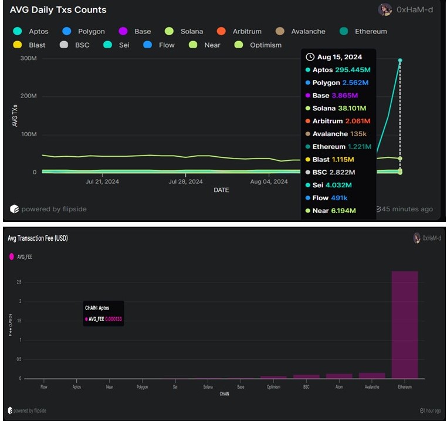Click 'AVG Daily Txs Counts' chart title
Screen dimensions: 447x421
pos(58,10)
